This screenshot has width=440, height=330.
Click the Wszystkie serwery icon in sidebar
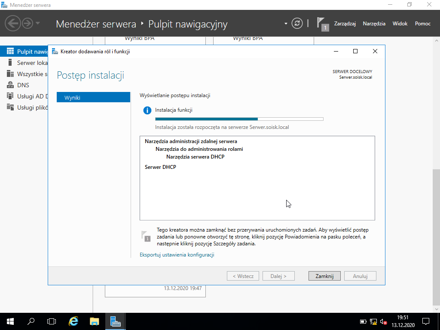pos(10,73)
